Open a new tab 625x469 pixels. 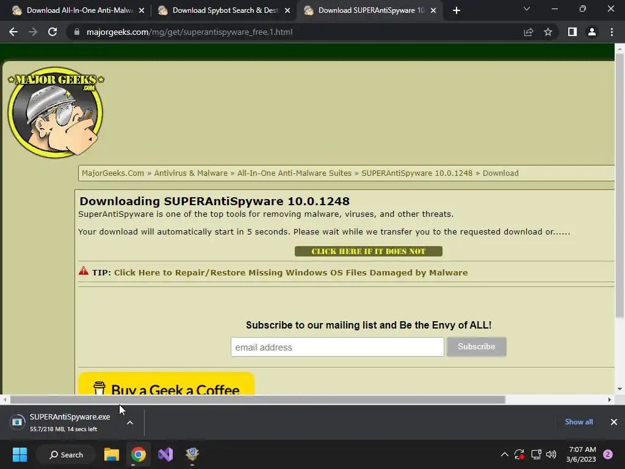[x=457, y=10]
